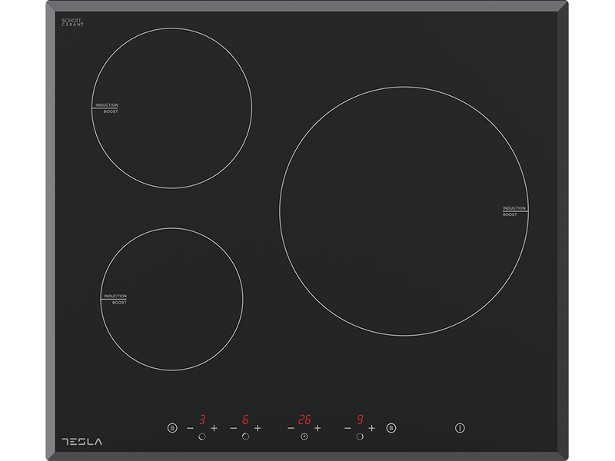Click the large right induction cooking zone
The image size is (615, 461).
pyautogui.click(x=404, y=211)
